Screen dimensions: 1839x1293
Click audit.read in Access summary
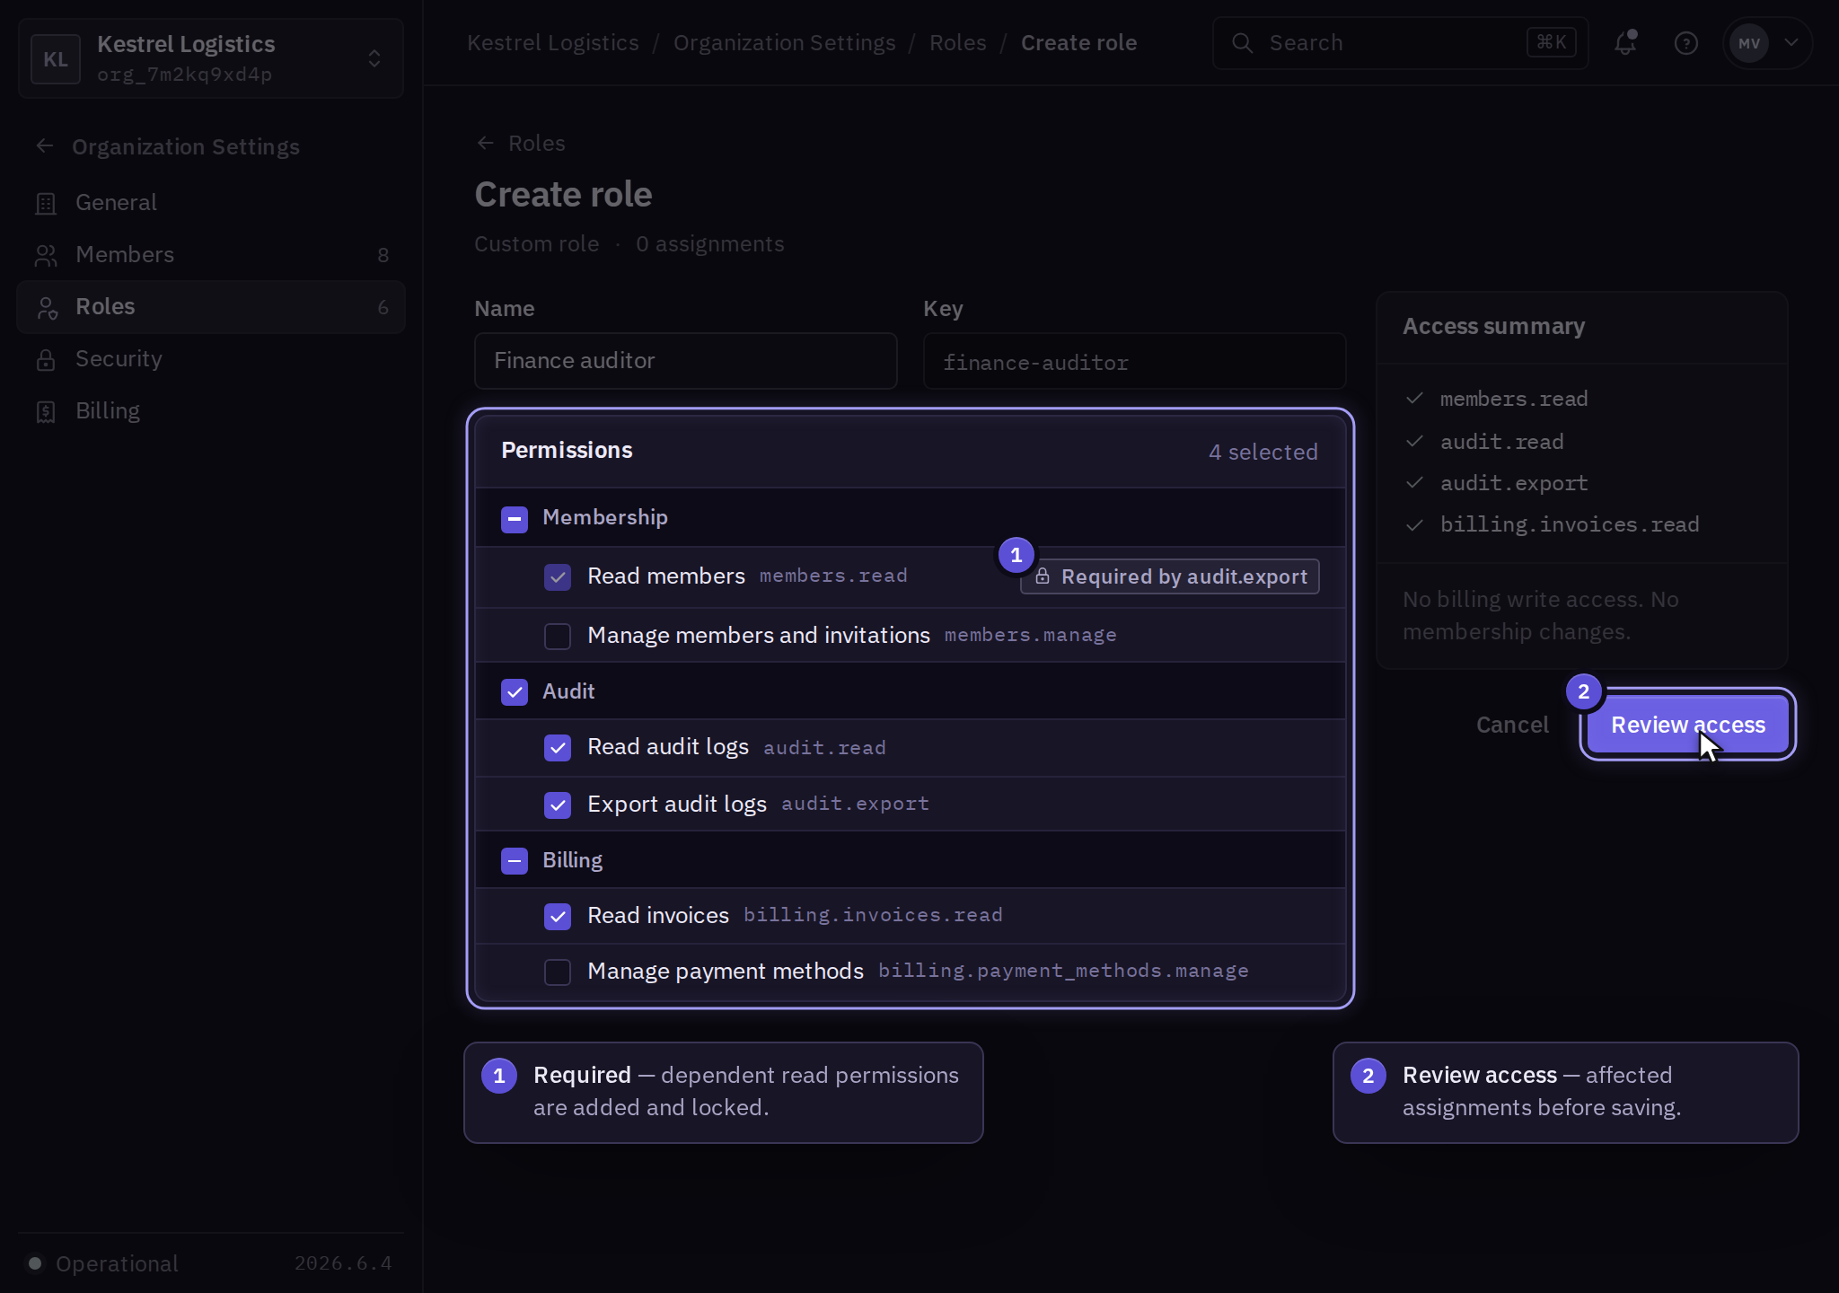(x=1501, y=442)
